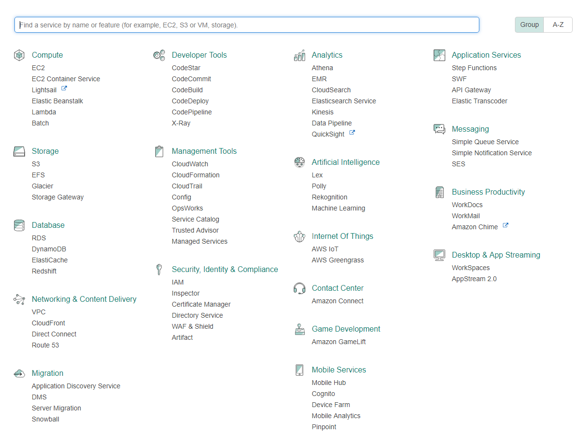Open the Athena service
The width and height of the screenshot is (588, 446).
[323, 68]
